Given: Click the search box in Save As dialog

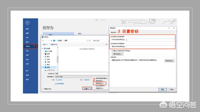Looking at the screenshot, I should pyautogui.click(x=100, y=41).
